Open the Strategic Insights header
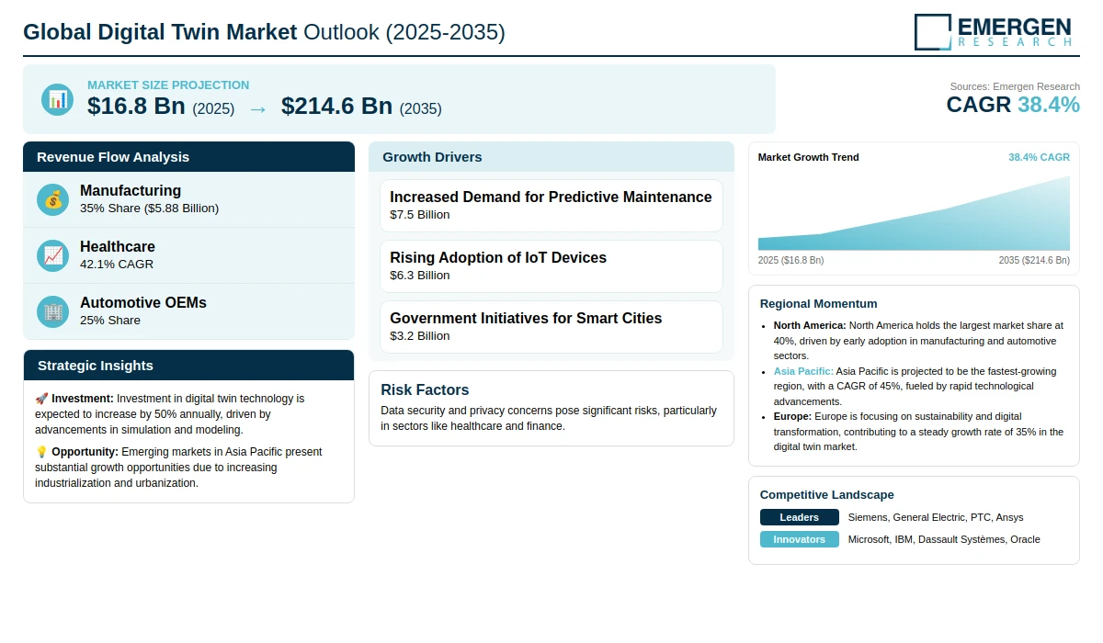Viewport: 1103px width, 643px height. (x=188, y=366)
